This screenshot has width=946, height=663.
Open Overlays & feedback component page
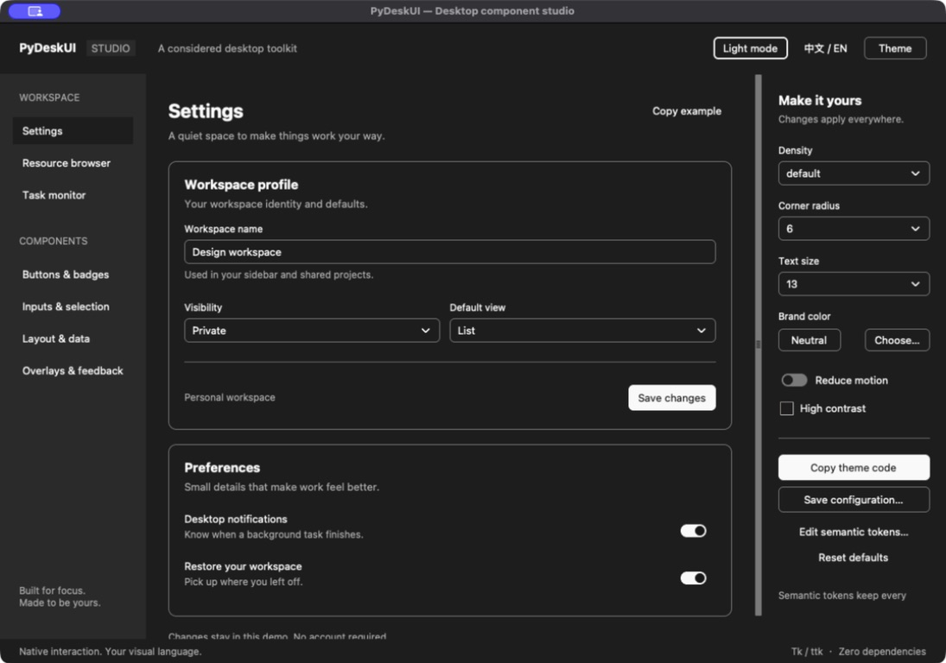coord(73,370)
